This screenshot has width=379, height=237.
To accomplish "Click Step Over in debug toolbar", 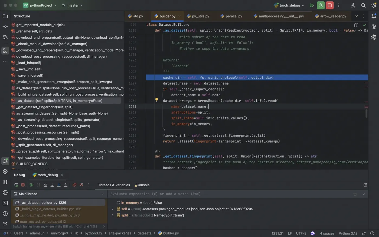I will coord(45,185).
